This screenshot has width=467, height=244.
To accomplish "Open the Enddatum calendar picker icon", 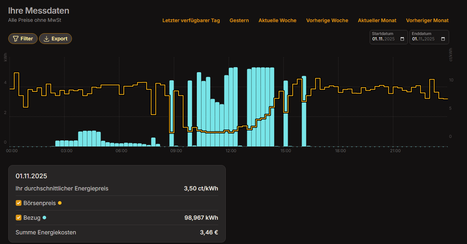I will [x=443, y=39].
